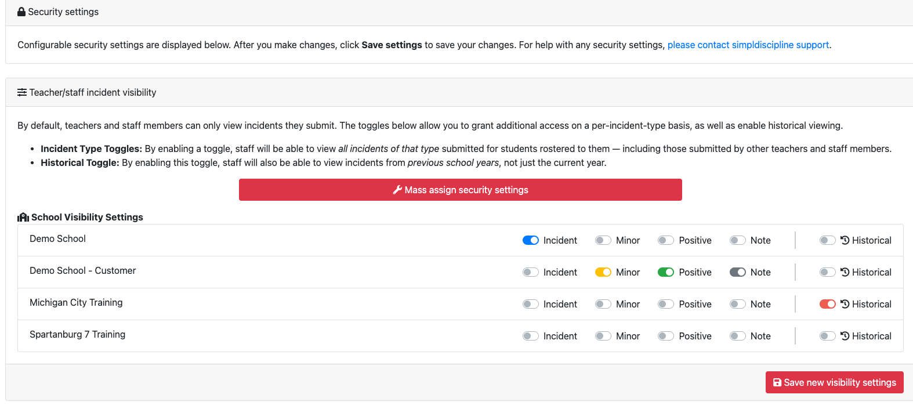Click the Spartanburg 7 Training school name
Screen dimensions: 913x409
77,334
